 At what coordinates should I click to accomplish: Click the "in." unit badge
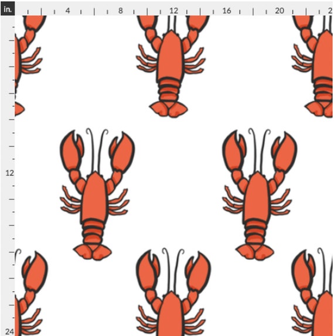click(x=8, y=9)
